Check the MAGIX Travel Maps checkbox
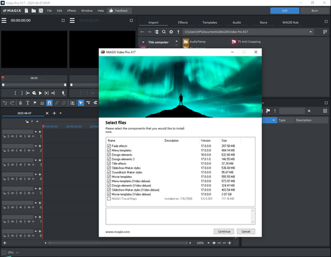 coord(109,199)
